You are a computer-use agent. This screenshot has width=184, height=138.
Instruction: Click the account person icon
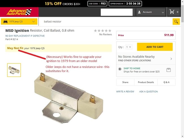140,12
